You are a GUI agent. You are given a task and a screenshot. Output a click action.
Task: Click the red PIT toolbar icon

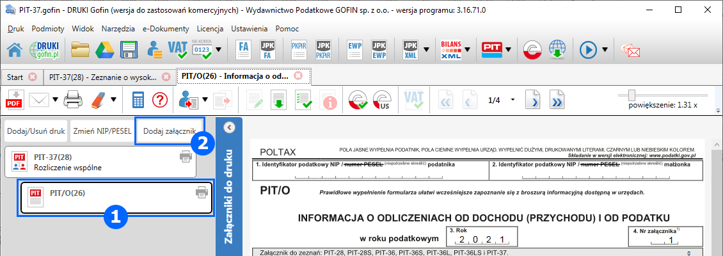(492, 49)
